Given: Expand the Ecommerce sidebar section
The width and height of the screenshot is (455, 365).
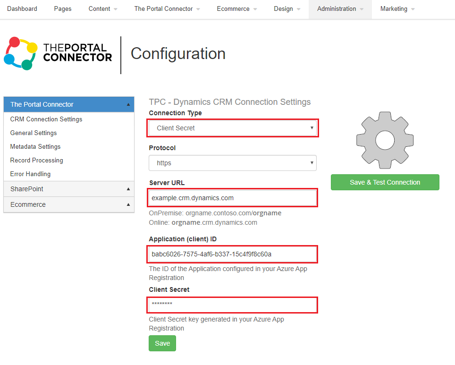Looking at the screenshot, I should click(x=69, y=205).
